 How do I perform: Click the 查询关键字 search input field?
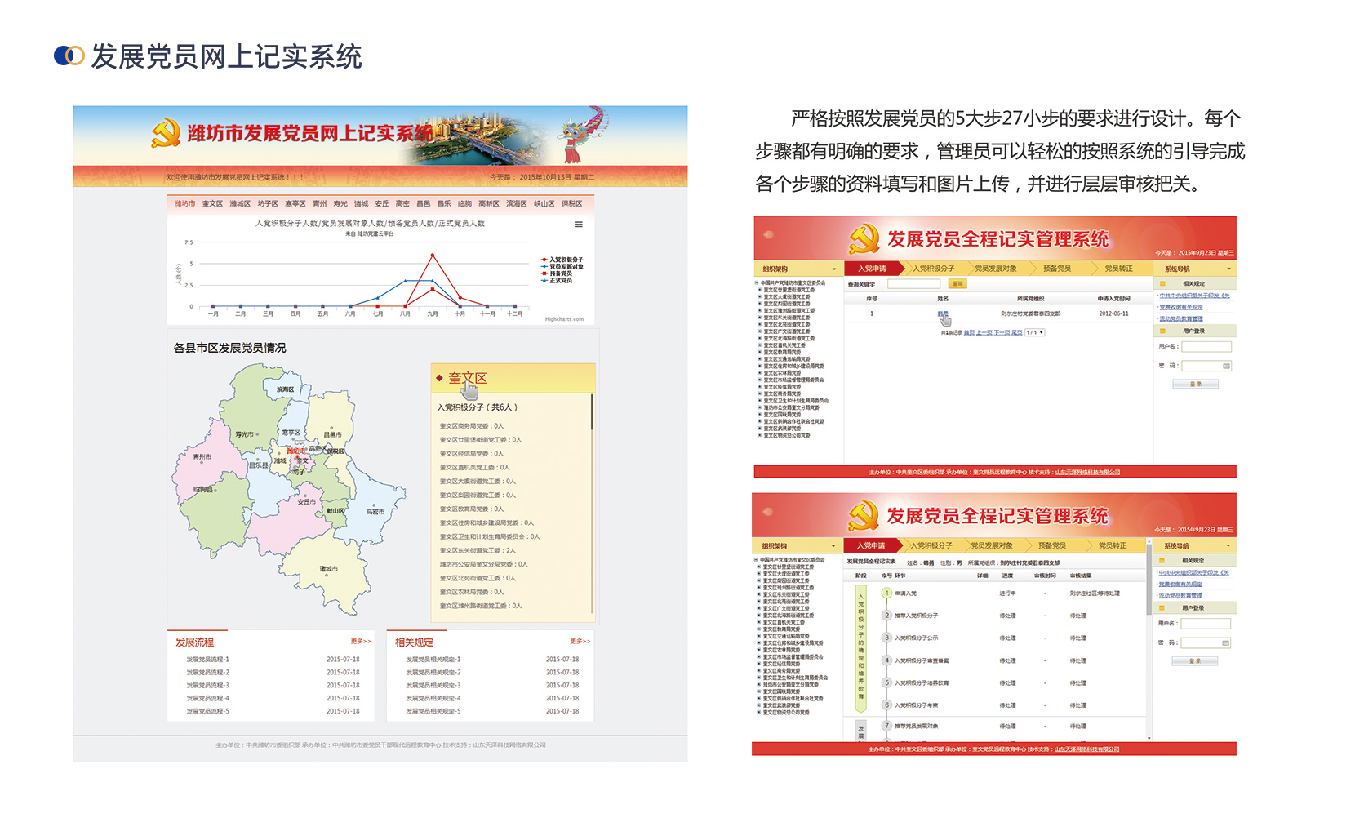coord(913,284)
